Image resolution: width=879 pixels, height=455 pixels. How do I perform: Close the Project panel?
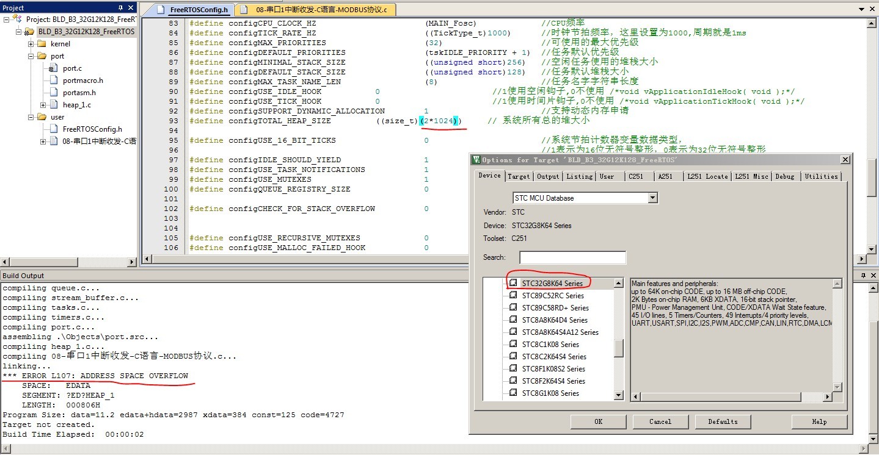(x=132, y=8)
